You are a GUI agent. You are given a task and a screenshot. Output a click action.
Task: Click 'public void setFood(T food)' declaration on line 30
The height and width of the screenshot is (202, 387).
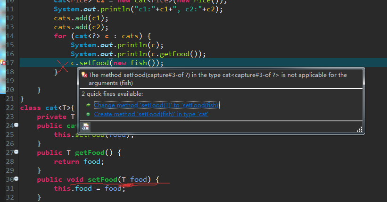click(x=94, y=179)
